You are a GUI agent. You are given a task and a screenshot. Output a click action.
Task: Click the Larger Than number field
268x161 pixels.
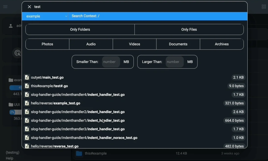[x=174, y=62]
